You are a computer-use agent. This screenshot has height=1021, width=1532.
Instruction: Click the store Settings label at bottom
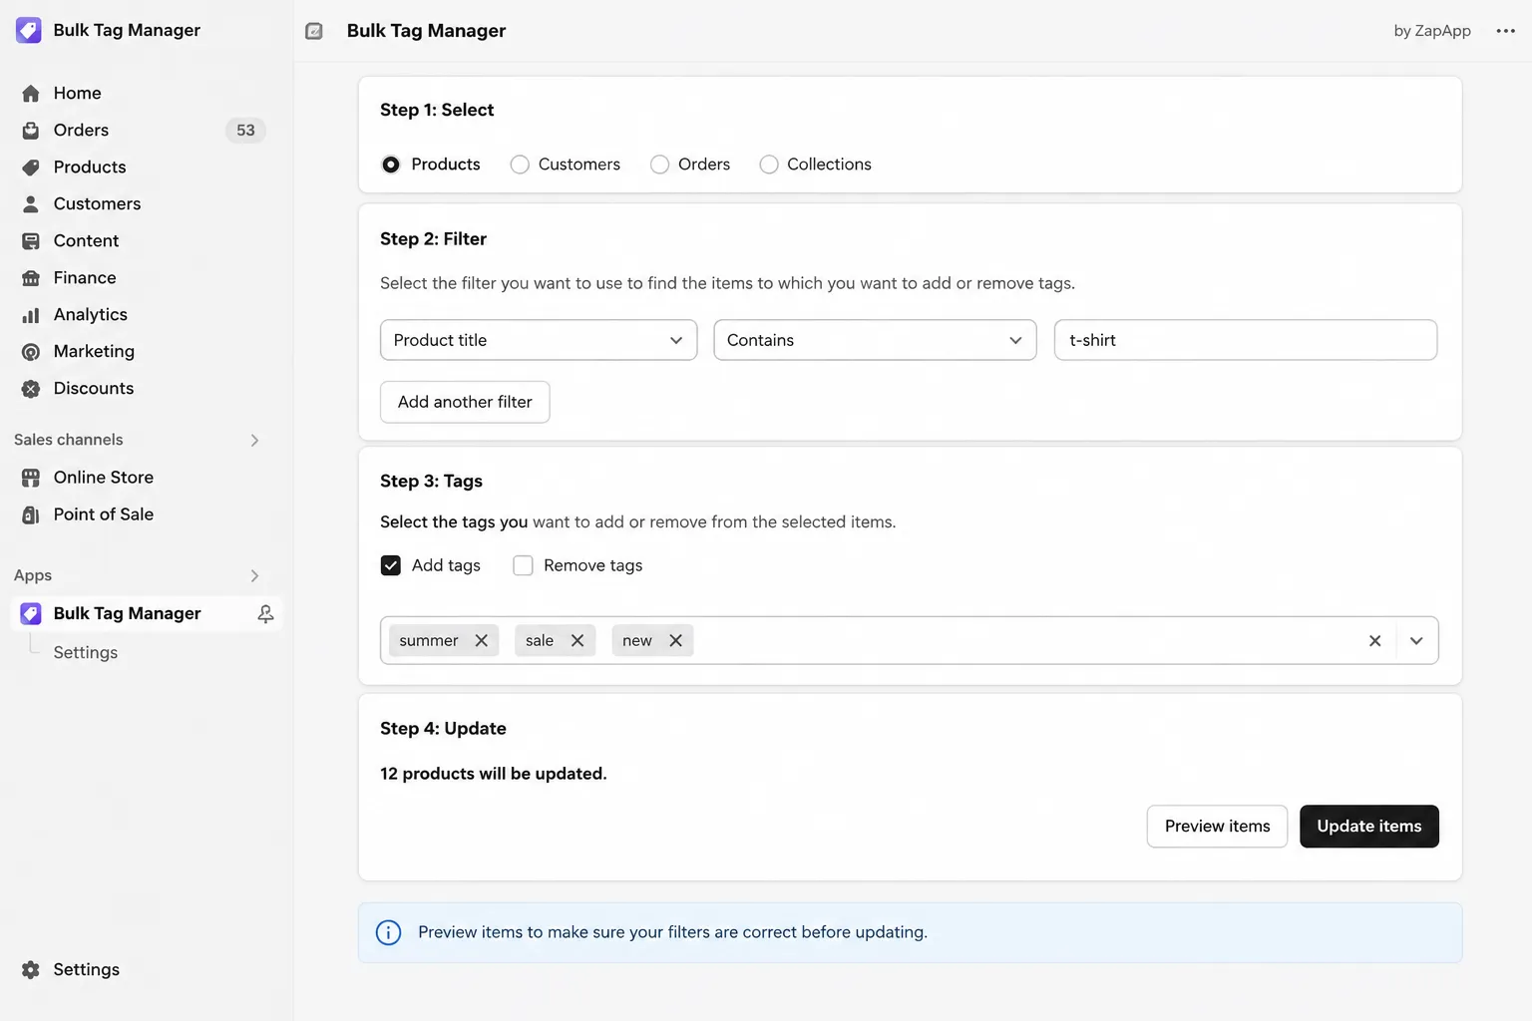(87, 969)
